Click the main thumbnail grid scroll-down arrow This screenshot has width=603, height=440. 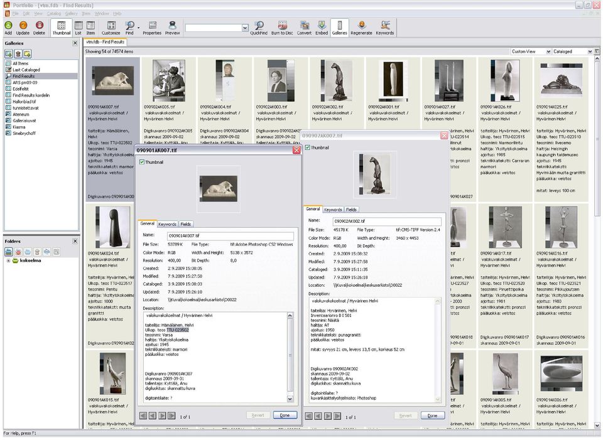[597, 425]
